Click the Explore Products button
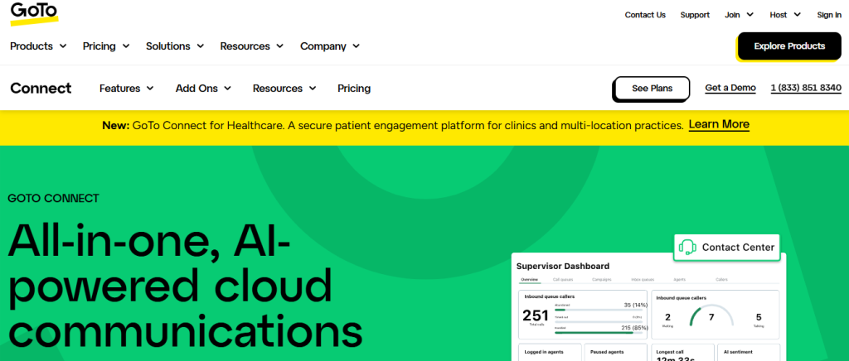The height and width of the screenshot is (361, 849). 789,46
